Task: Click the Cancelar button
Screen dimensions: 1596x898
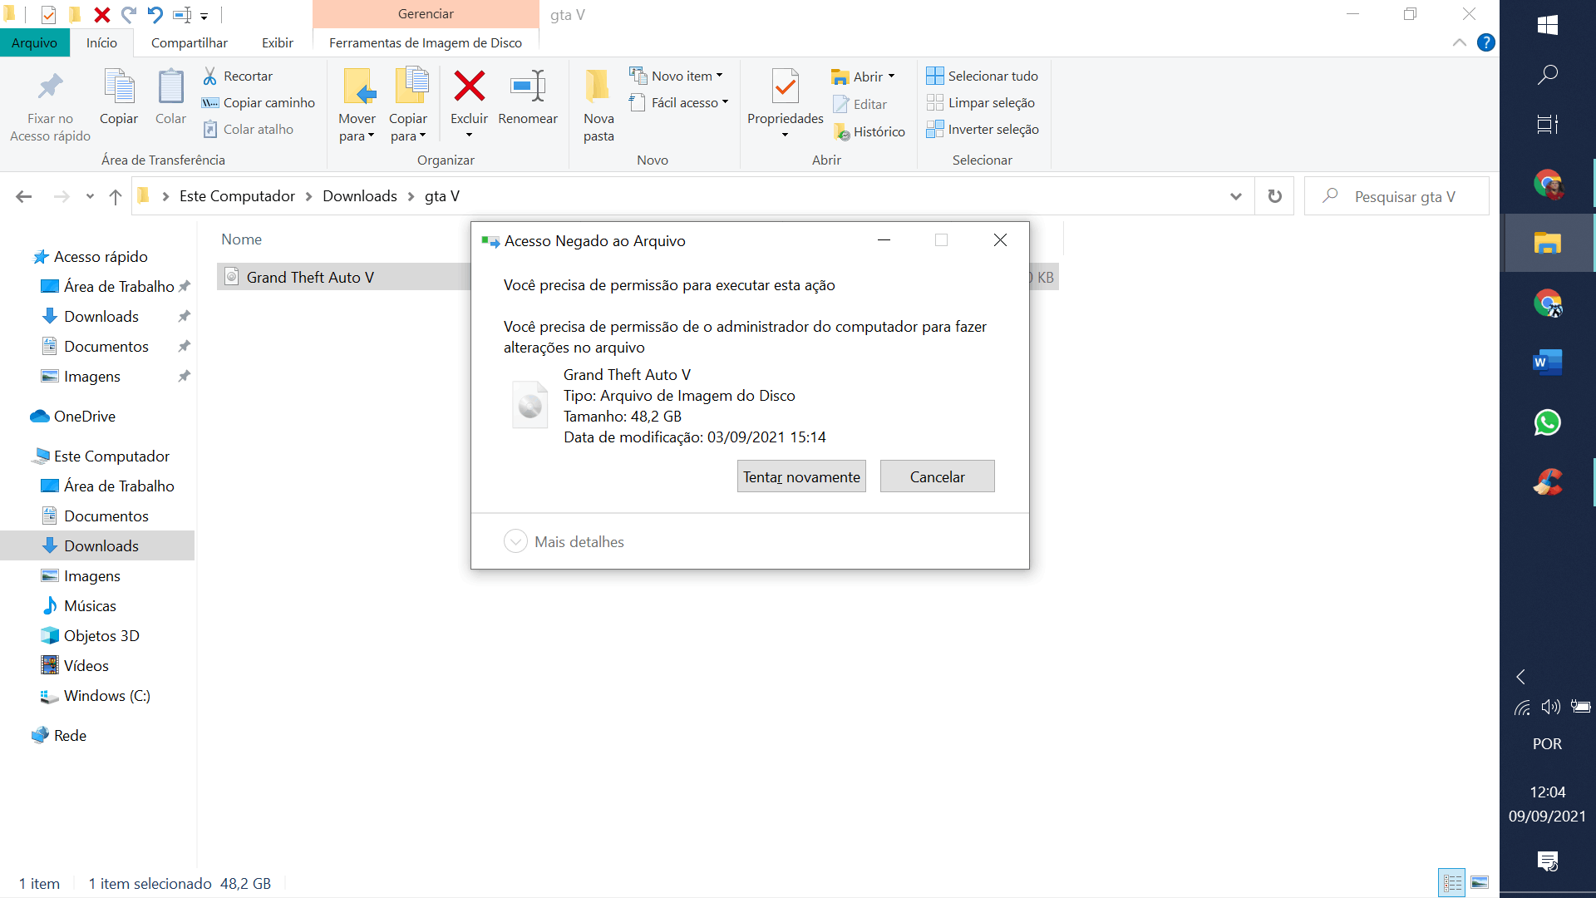Action: click(x=937, y=476)
